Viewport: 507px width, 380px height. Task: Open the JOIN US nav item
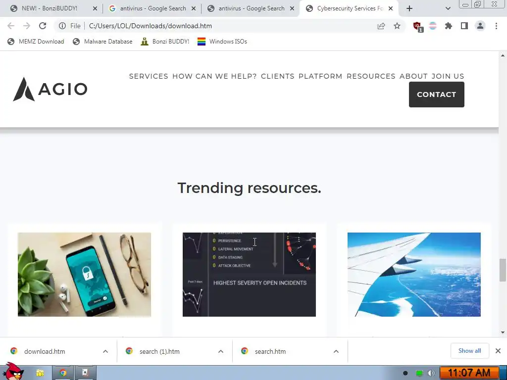click(448, 76)
